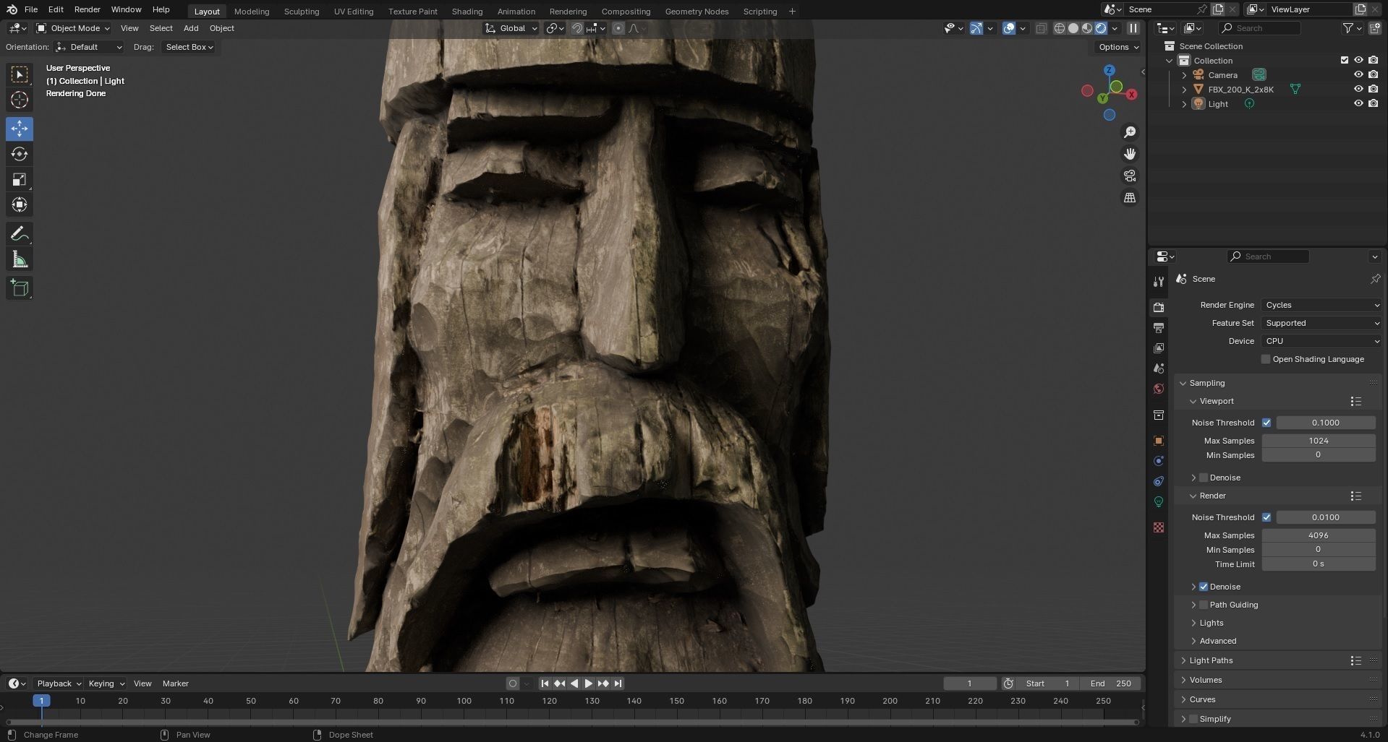1388x742 pixels.
Task: Switch to solid viewport shading
Action: [x=1073, y=28]
